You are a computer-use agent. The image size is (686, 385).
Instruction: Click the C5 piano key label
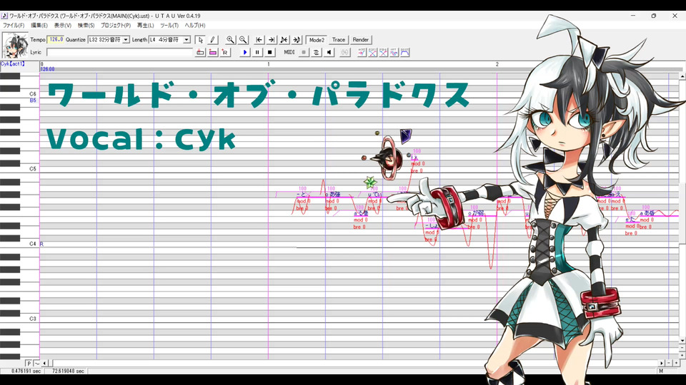coord(33,168)
